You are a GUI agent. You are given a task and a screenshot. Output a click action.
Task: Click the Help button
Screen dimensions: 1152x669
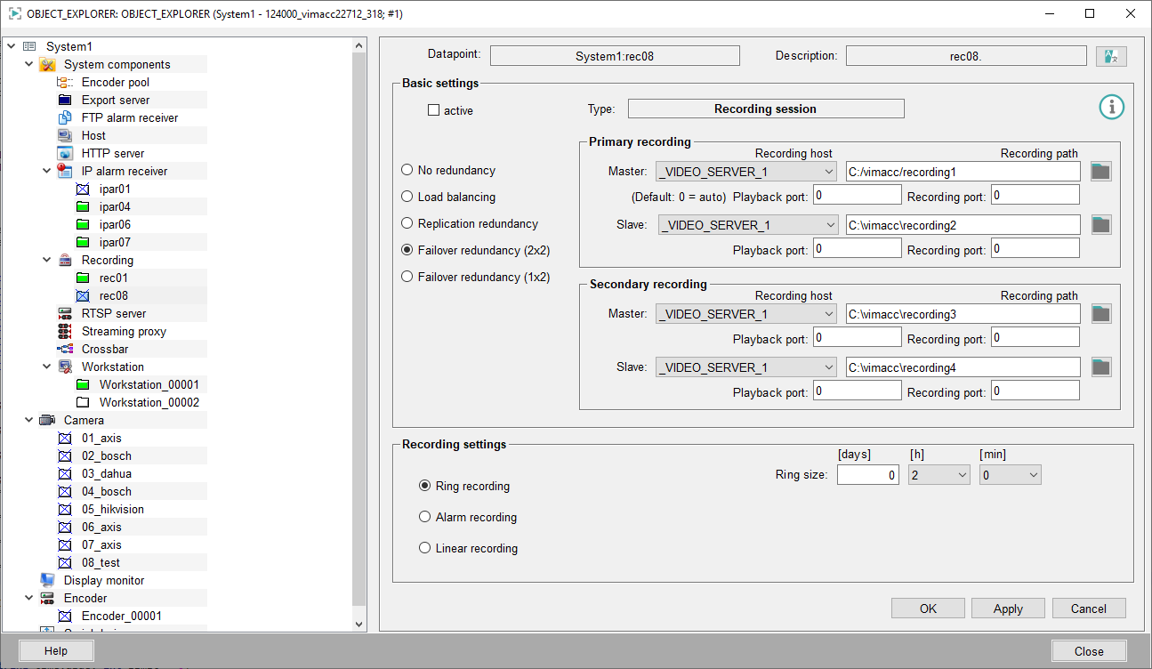pos(56,651)
